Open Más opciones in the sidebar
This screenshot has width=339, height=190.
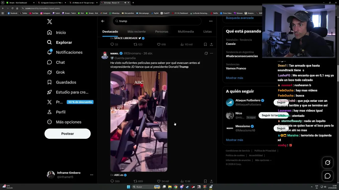click(64, 122)
